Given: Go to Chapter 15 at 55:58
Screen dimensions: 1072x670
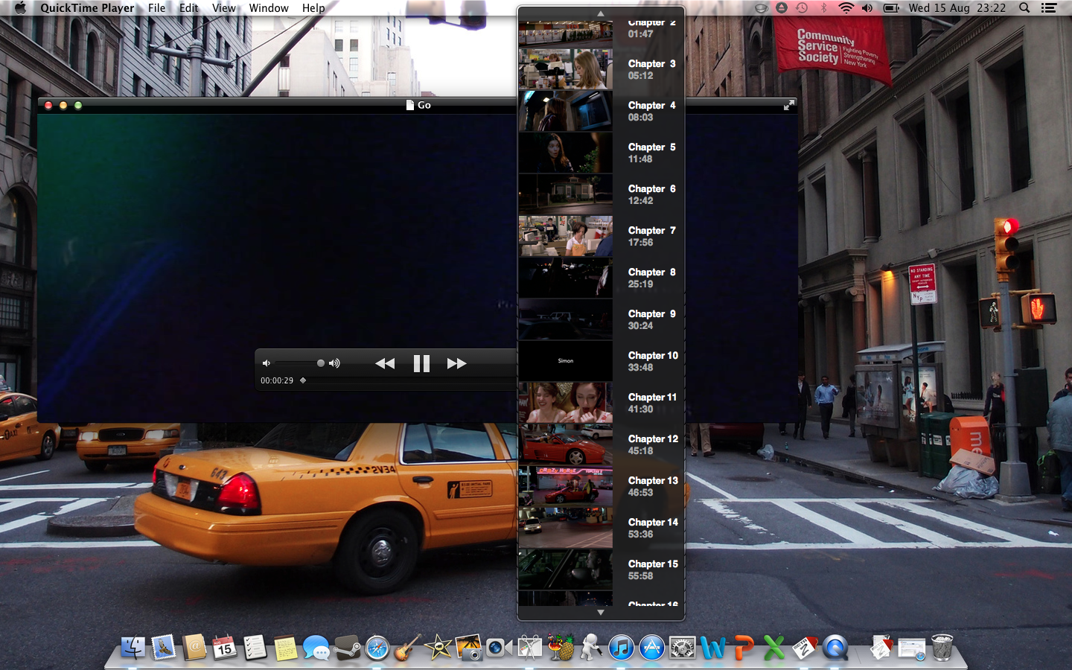Looking at the screenshot, I should (601, 569).
